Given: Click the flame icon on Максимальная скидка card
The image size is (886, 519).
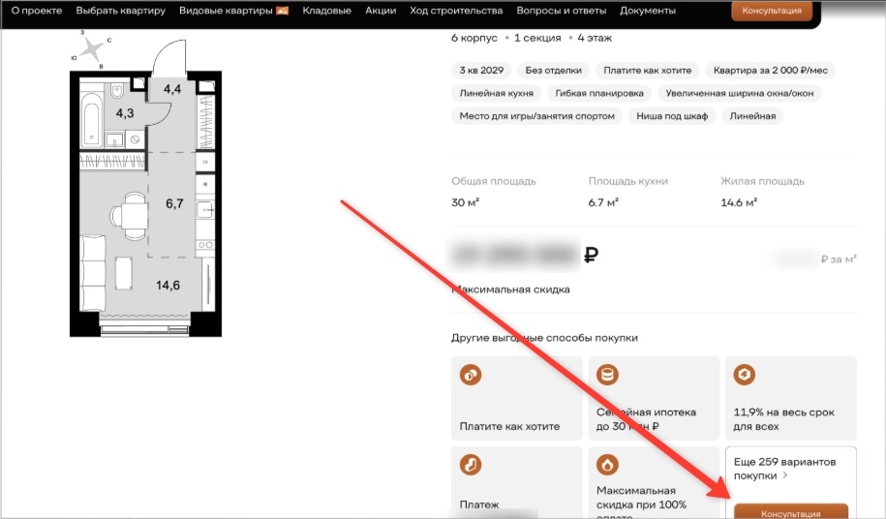Looking at the screenshot, I should 607,466.
